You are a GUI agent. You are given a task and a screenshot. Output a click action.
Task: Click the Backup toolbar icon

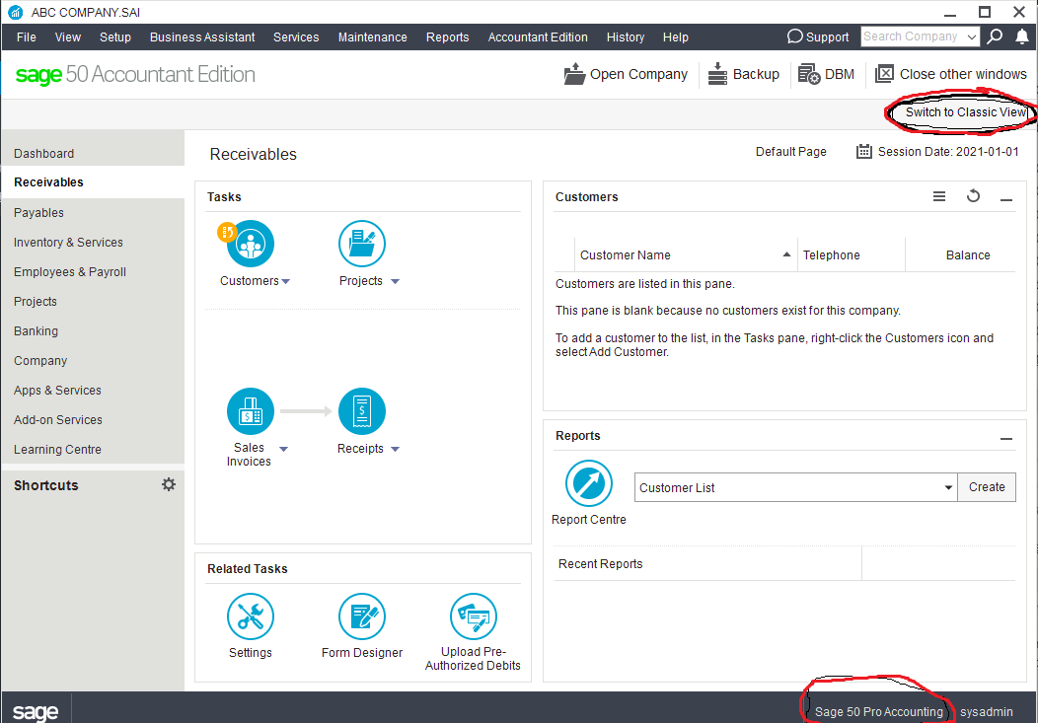click(717, 74)
